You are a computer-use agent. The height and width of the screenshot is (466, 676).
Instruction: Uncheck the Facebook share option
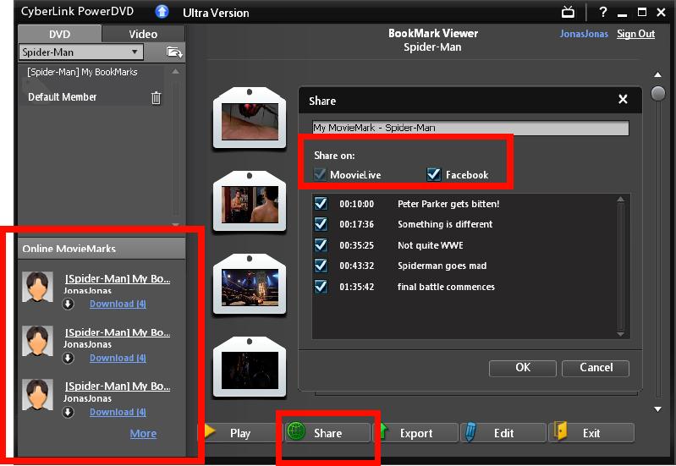[x=434, y=174]
